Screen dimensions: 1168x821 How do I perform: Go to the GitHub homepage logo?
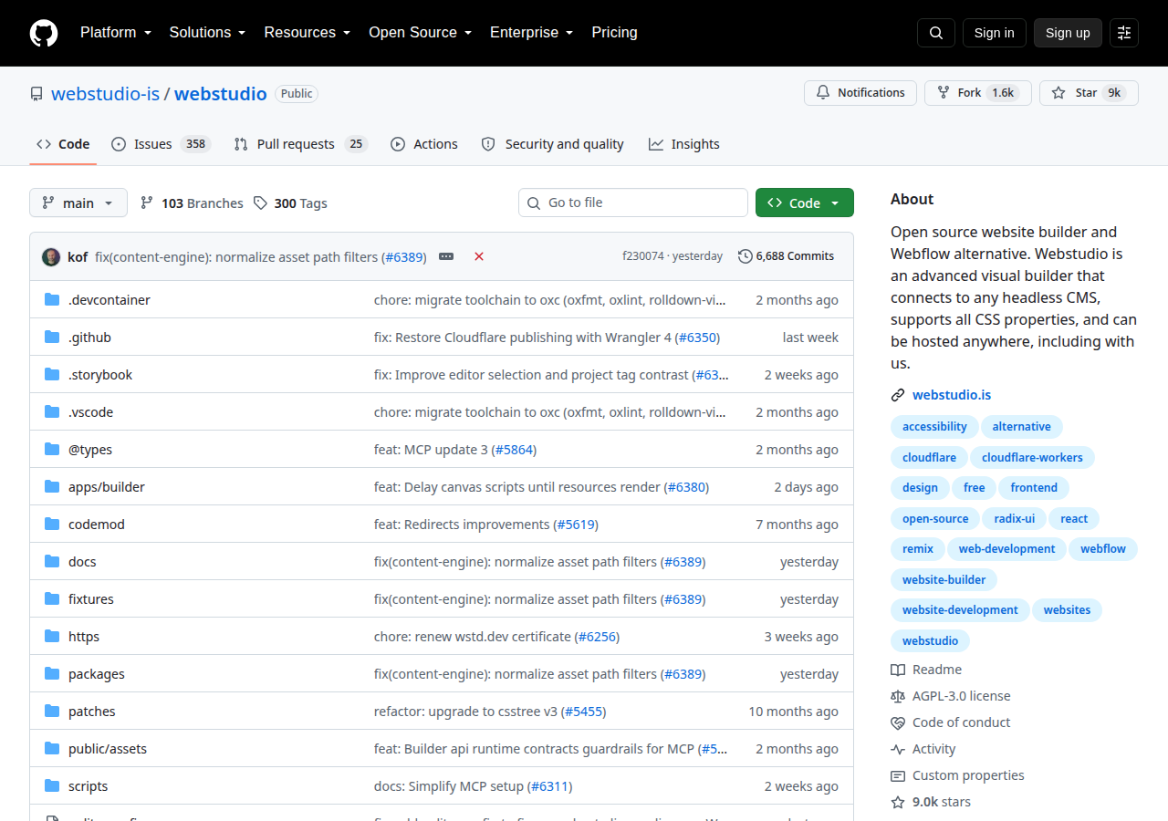(44, 33)
